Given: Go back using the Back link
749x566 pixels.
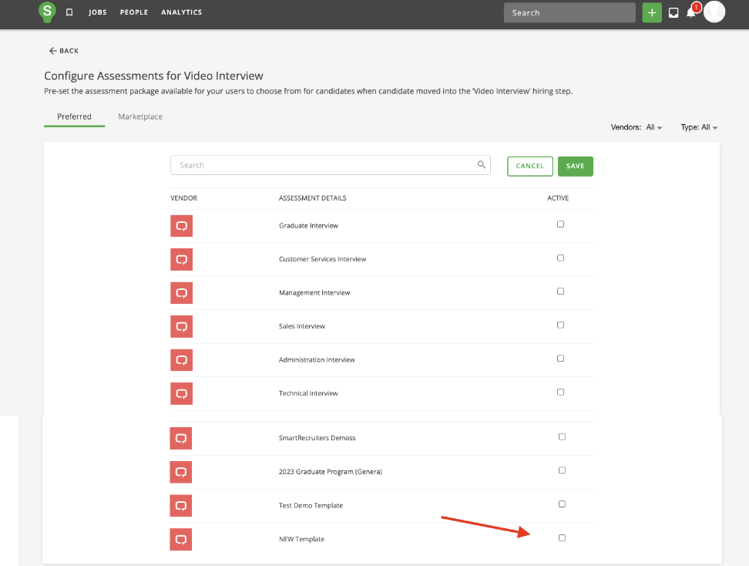Looking at the screenshot, I should (x=64, y=51).
